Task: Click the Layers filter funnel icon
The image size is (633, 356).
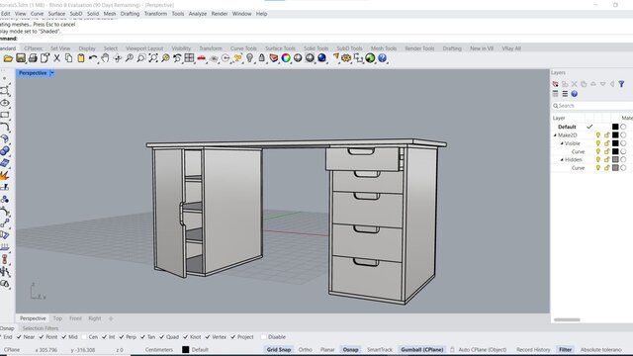Action: (x=621, y=84)
